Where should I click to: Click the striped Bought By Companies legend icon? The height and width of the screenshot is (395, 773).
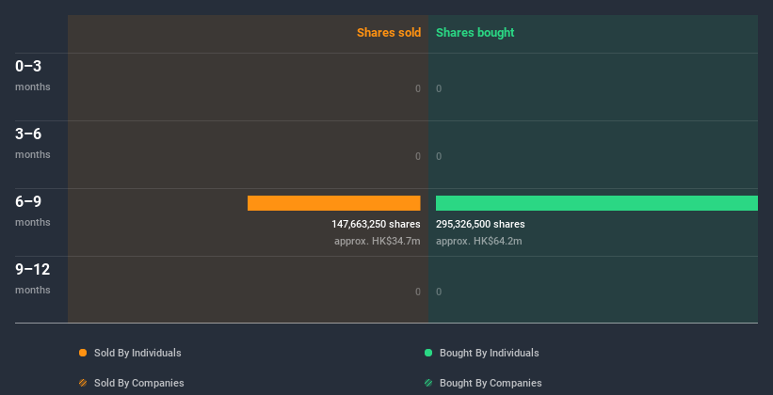point(428,383)
